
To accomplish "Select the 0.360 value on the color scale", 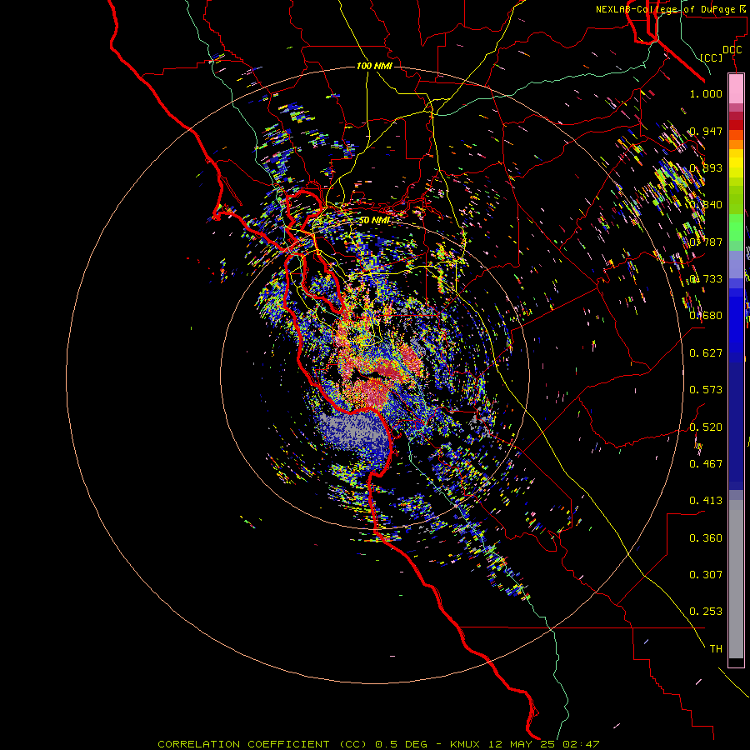I will (706, 538).
